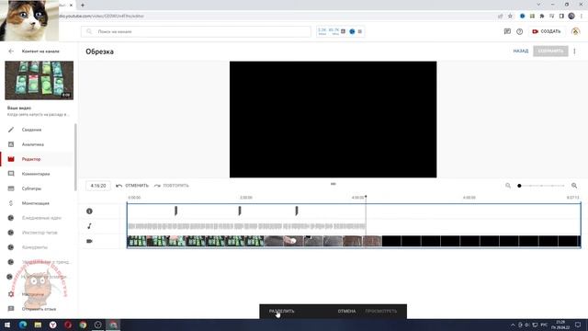Open a new browser tab with the plus
The height and width of the screenshot is (331, 588).
pos(83,5)
